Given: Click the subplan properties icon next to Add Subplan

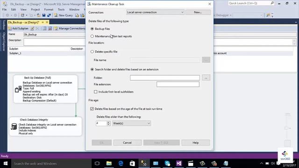Looking at the screenshot, I should coord(32,28).
